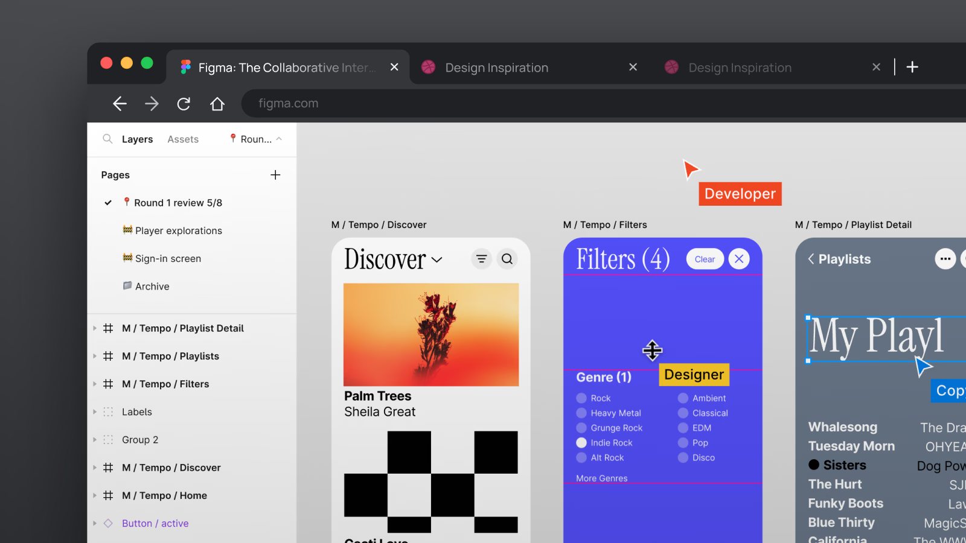This screenshot has width=966, height=543.
Task: Select the Ambient genre radio button
Action: [x=683, y=398]
